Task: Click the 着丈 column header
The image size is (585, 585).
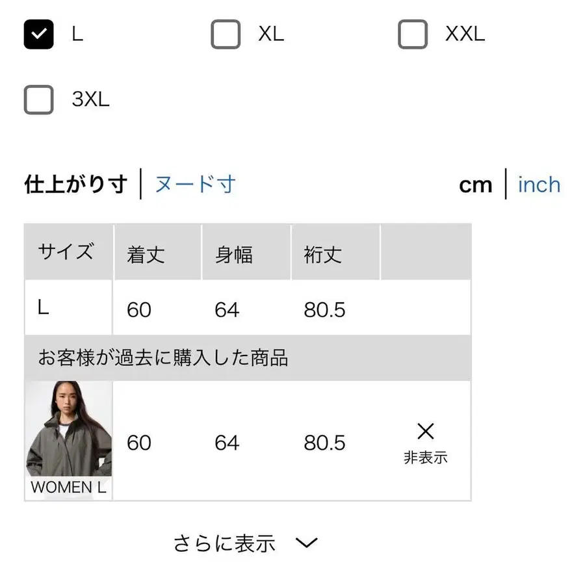Action: 146,254
